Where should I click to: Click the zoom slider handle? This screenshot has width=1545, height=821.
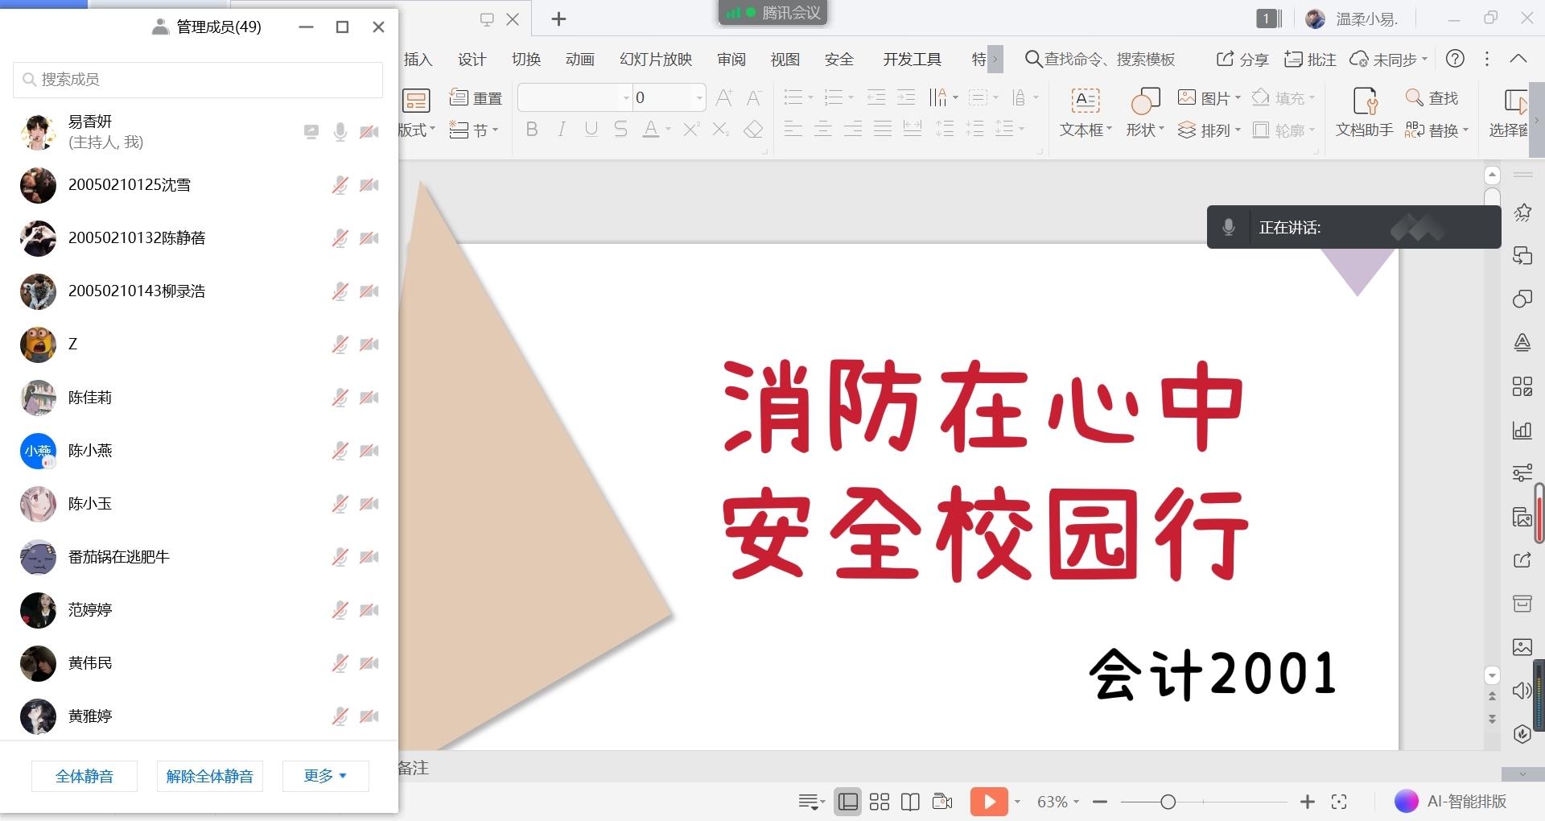pyautogui.click(x=1168, y=802)
